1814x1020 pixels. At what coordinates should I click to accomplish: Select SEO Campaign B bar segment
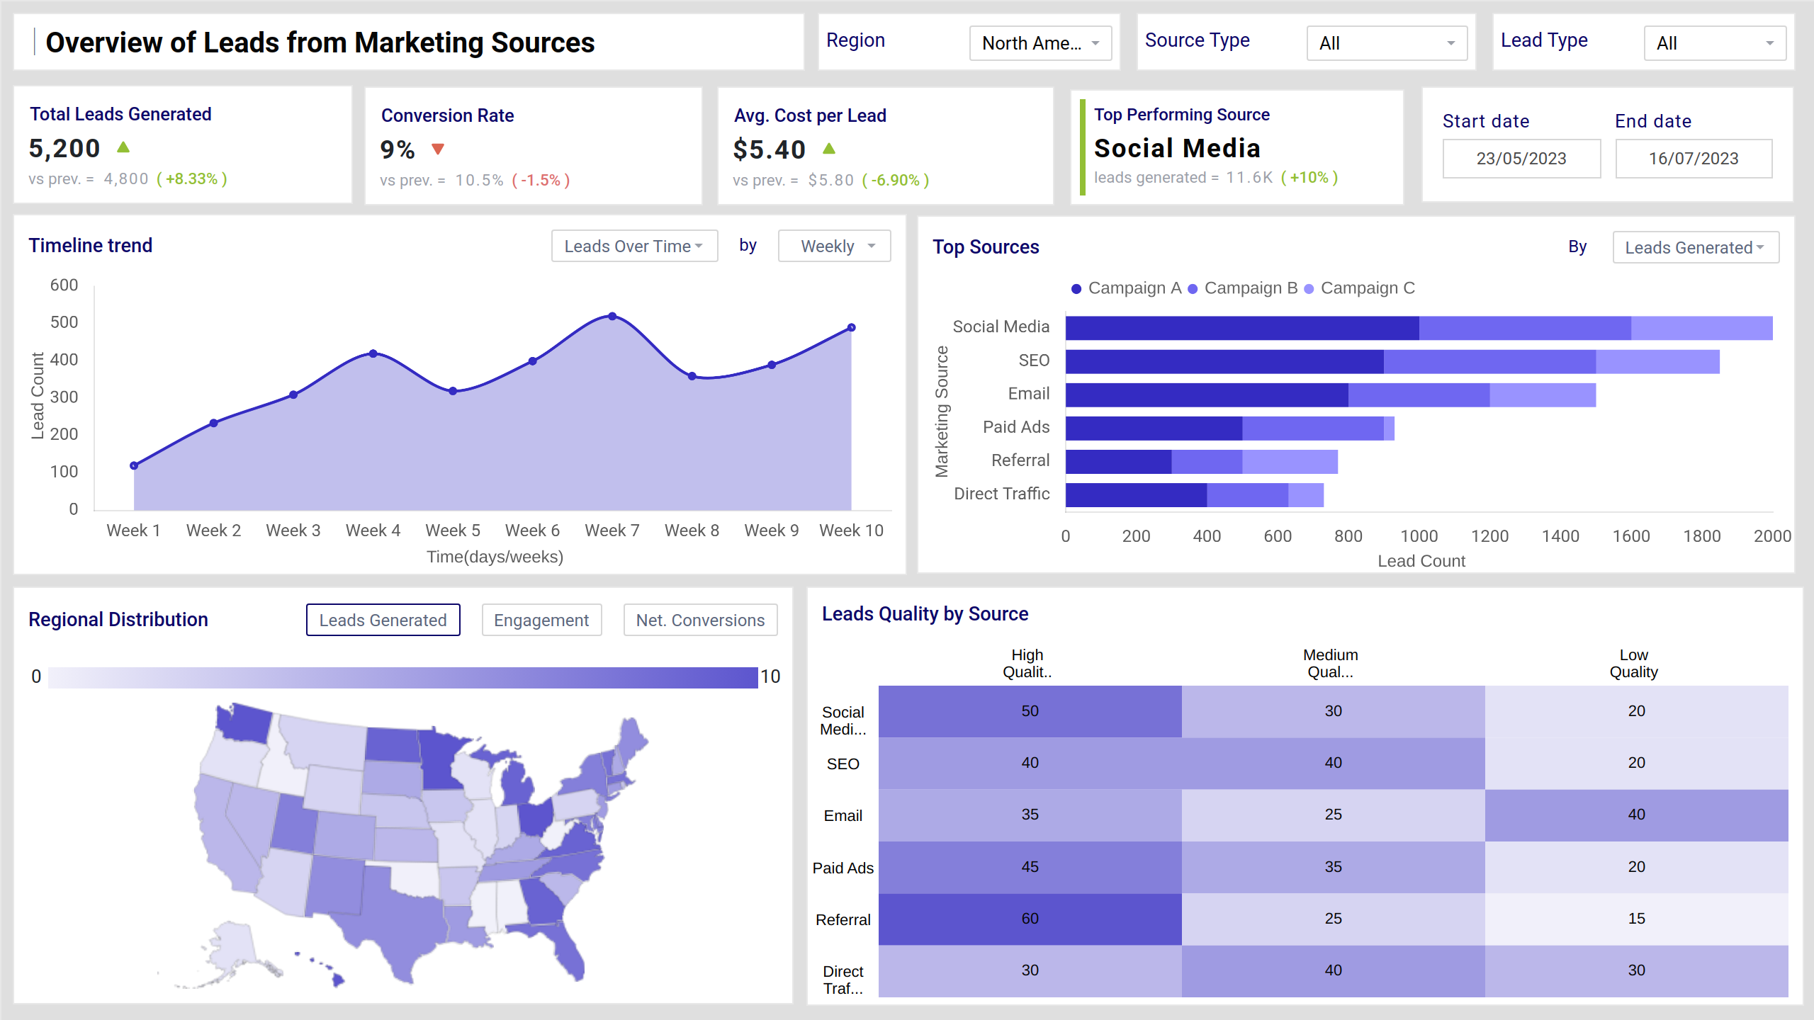pos(1489,361)
